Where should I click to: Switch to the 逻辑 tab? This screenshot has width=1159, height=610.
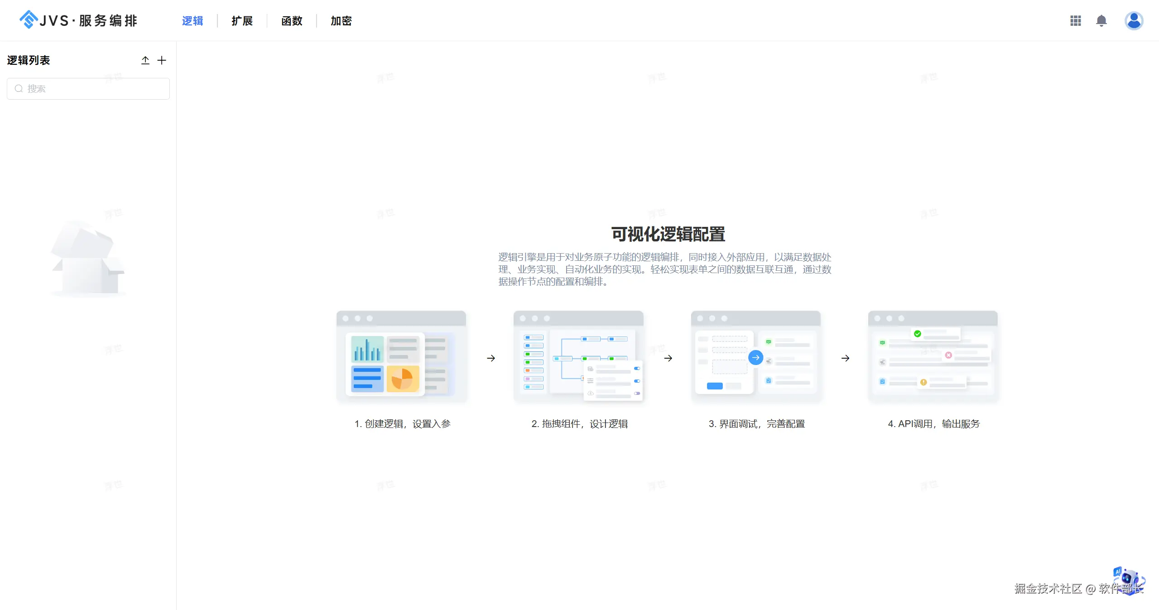coord(192,21)
